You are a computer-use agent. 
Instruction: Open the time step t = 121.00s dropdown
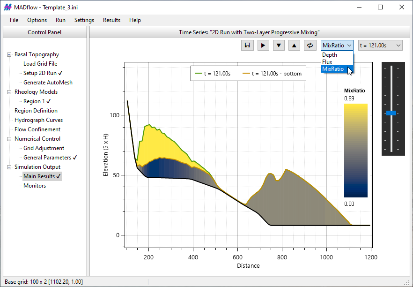[380, 45]
